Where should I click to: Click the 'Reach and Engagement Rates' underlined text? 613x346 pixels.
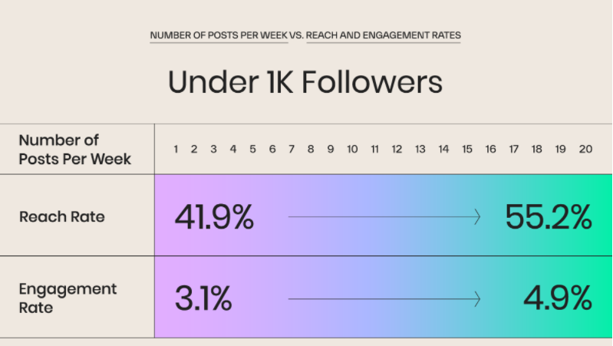coord(384,36)
